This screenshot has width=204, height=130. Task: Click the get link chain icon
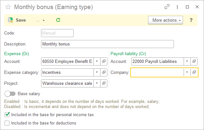[167, 7]
